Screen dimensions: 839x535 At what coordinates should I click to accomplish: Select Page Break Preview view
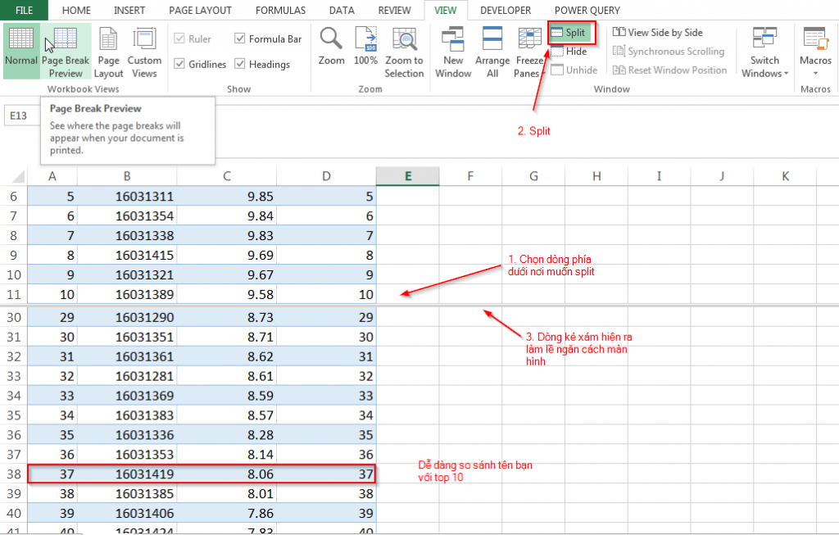pyautogui.click(x=65, y=49)
